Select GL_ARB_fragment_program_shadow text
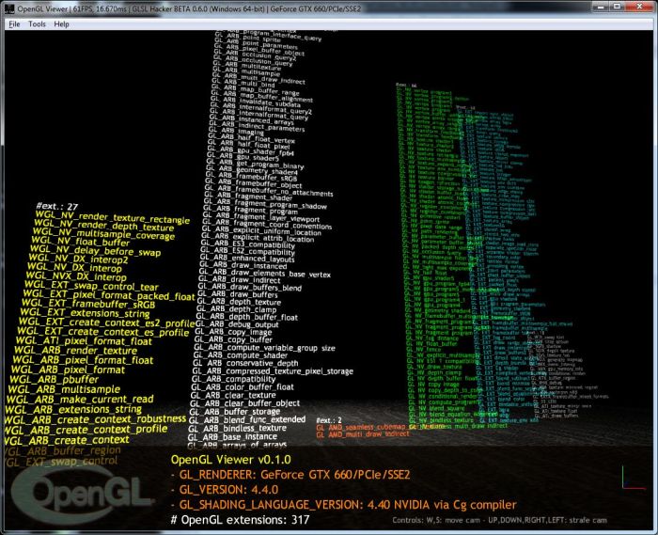The height and width of the screenshot is (535, 658). 265,203
